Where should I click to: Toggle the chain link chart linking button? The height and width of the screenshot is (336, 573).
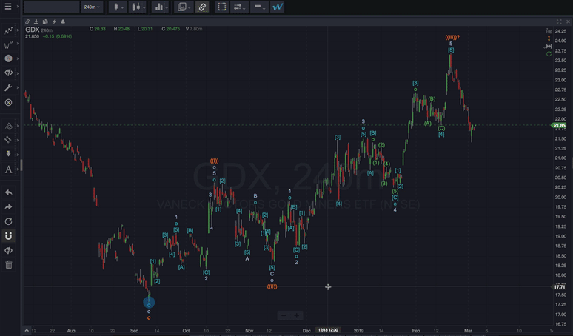pos(202,7)
